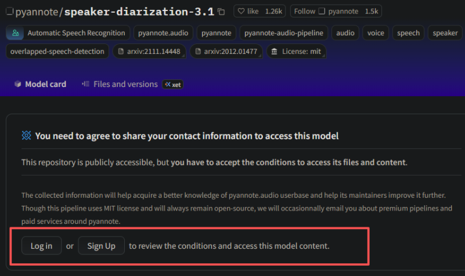
Task: Open the arxiv:2012.01477 paper tag
Action: coord(226,51)
